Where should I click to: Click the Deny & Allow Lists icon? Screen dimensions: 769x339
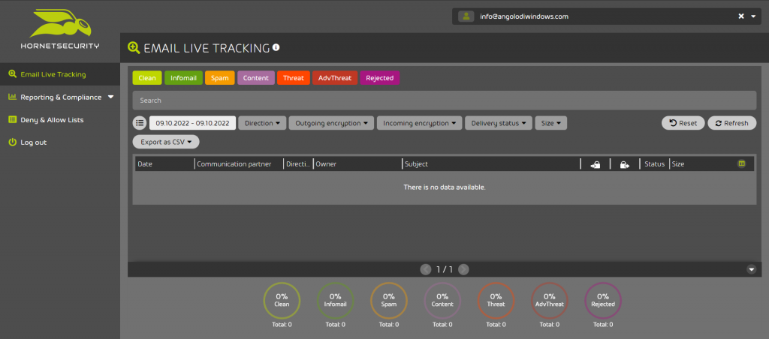pyautogui.click(x=13, y=119)
